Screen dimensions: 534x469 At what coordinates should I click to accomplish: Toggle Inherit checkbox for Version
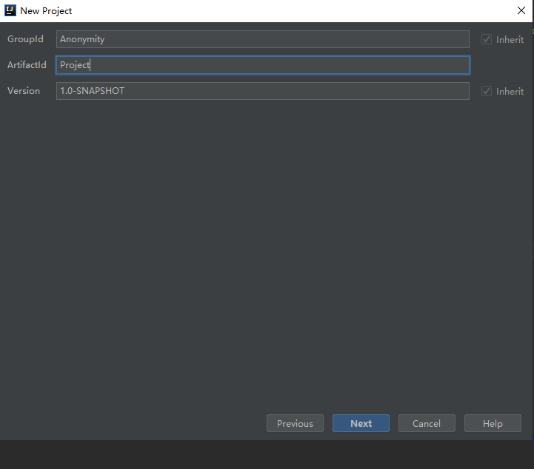coord(487,91)
